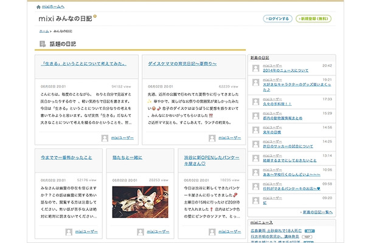This screenshot has width=371, height=243.
Task: Open mixiユーザー link on 猫たちと一緒に card
Action: 158,231
